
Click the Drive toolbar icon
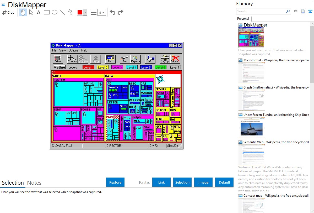[x=58, y=59]
